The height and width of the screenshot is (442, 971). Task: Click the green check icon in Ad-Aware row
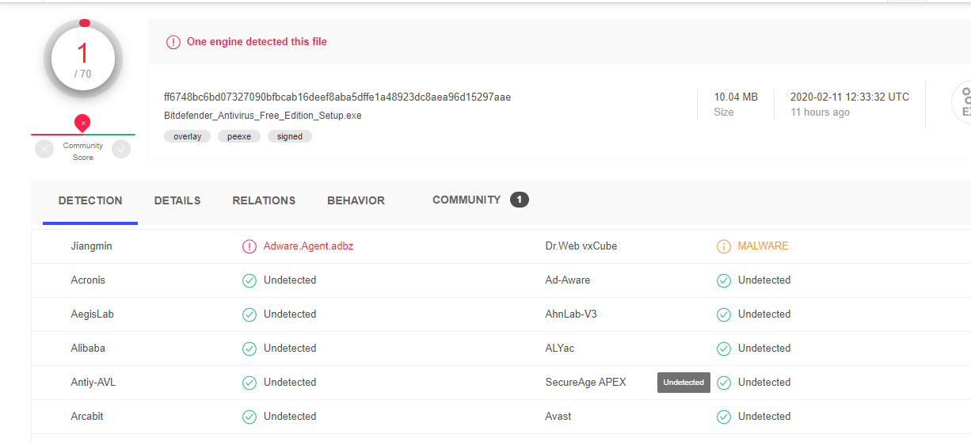pyautogui.click(x=724, y=280)
